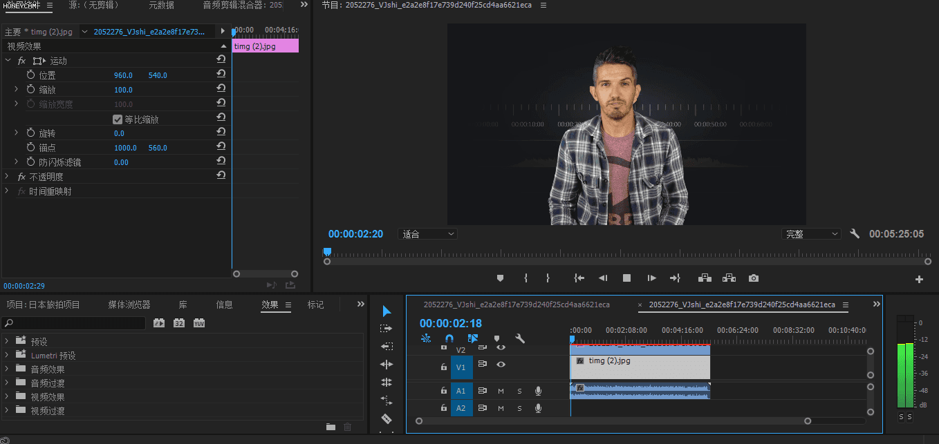
Task: Add a marker in Program monitor
Action: click(501, 278)
